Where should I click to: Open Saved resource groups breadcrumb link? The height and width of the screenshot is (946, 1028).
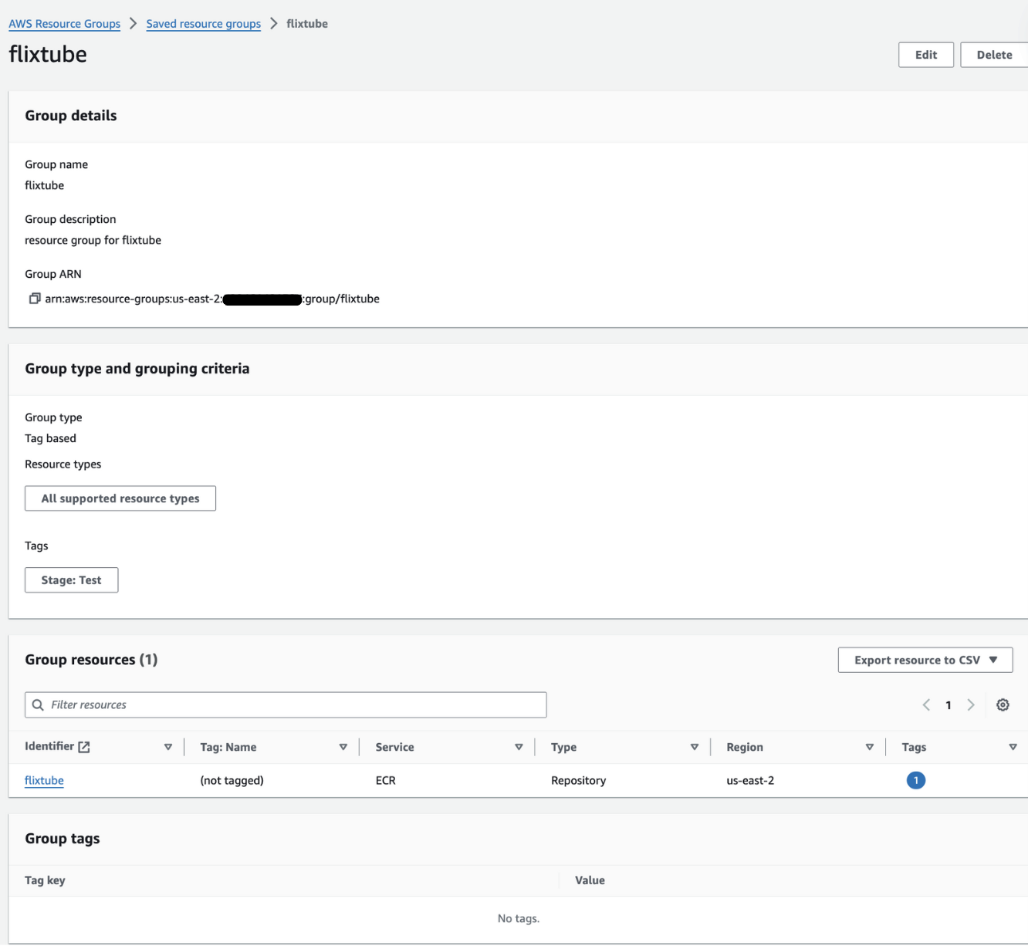(x=204, y=24)
